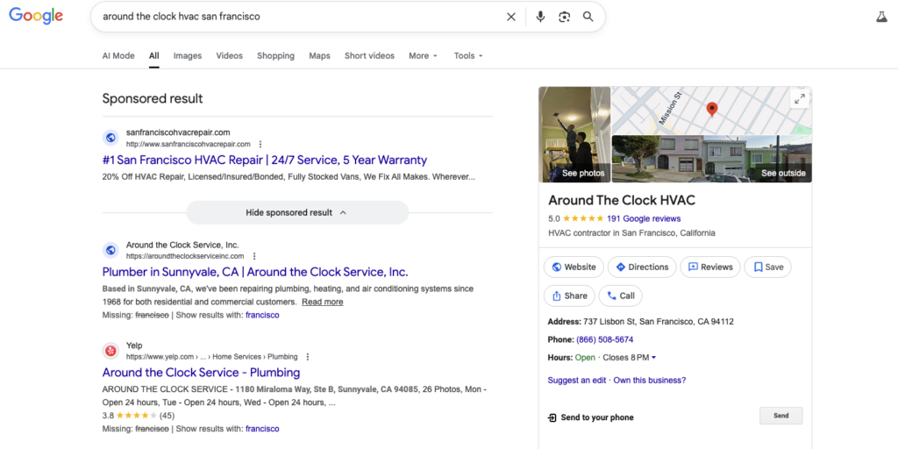Image resolution: width=898 pixels, height=449 pixels.
Task: Expand the map with fullscreen arrows icon
Action: coord(800,98)
